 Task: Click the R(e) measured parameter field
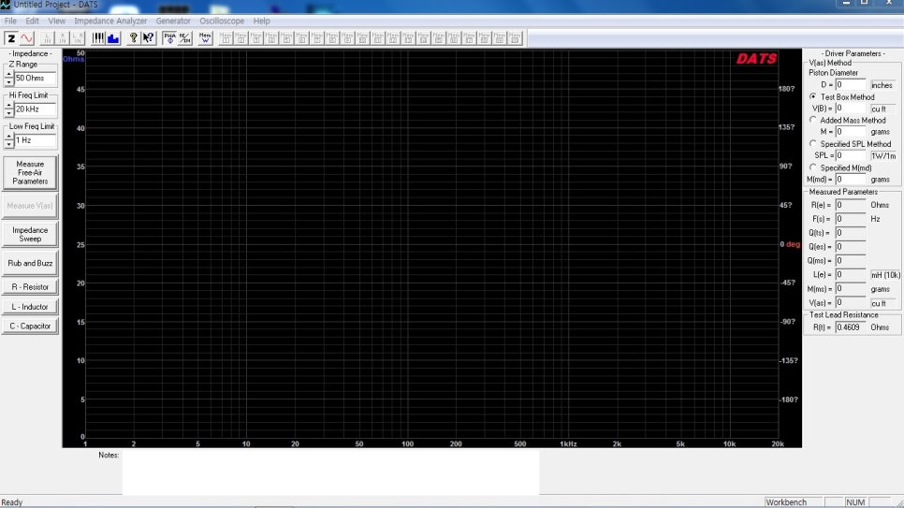click(x=851, y=205)
